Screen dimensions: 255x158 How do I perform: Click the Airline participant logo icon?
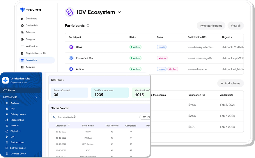71,69
